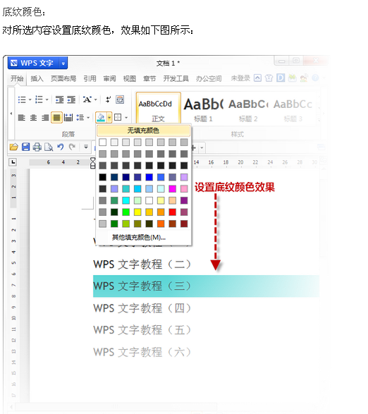Toggle align left paragraph button
368x414 pixels.
[x=22, y=118]
